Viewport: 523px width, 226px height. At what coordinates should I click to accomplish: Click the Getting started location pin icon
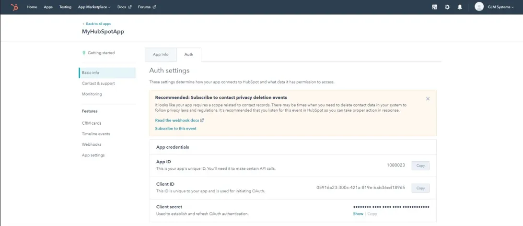click(84, 53)
